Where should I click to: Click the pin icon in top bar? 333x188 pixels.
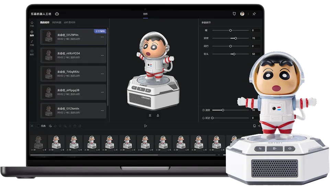(x=254, y=14)
